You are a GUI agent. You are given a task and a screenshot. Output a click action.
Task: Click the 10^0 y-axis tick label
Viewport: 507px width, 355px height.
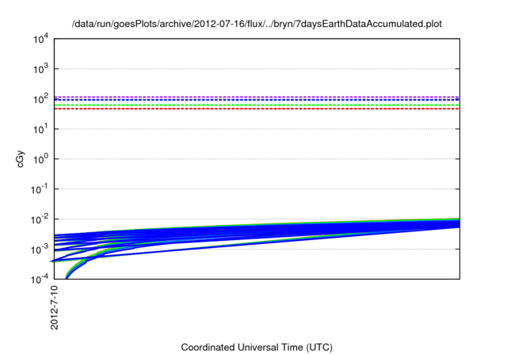coord(40,159)
